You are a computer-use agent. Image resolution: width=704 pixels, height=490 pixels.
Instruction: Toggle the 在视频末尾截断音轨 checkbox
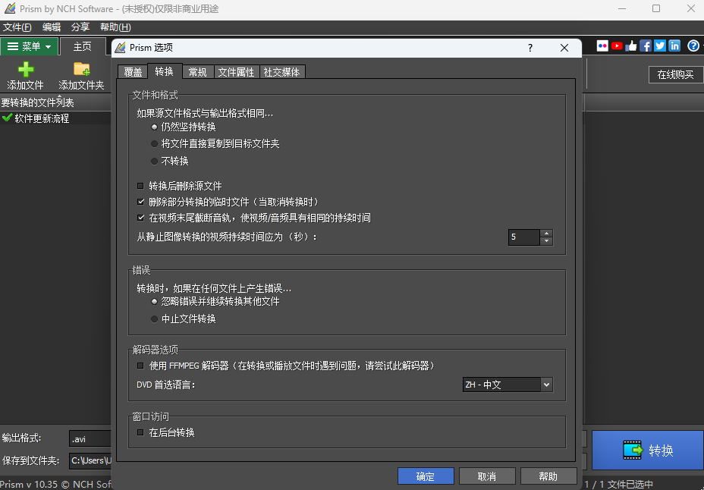pyautogui.click(x=140, y=218)
